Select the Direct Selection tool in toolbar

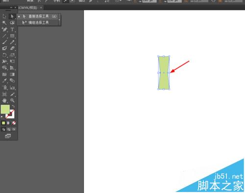[x=12, y=16]
